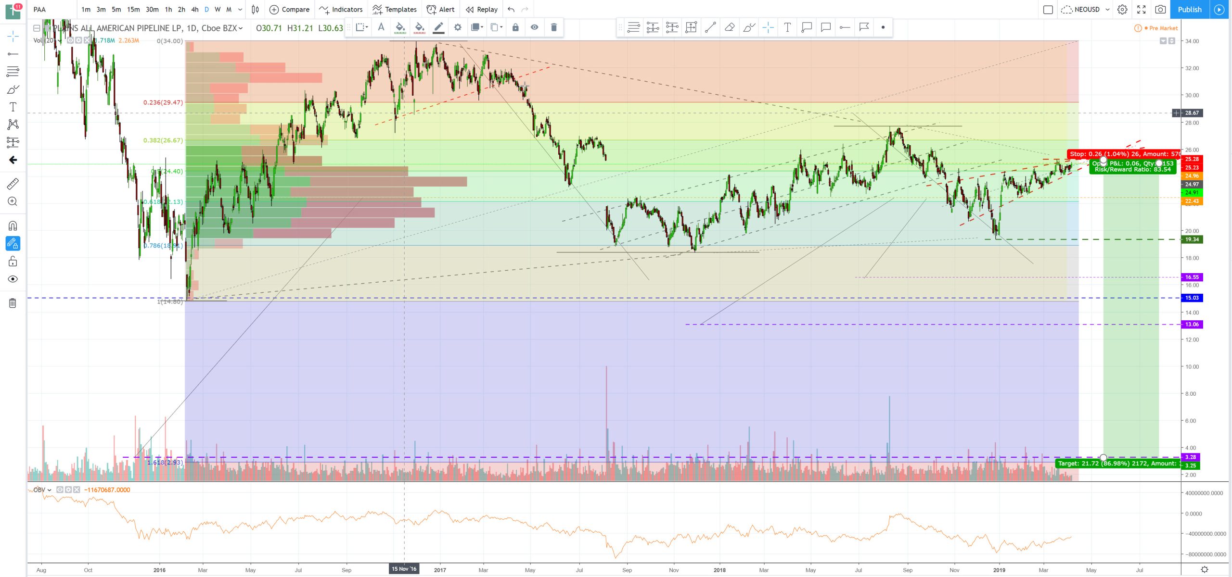Open the ruler measure tool in the left sidebar
Viewport: 1232px width, 577px height.
coord(13,183)
